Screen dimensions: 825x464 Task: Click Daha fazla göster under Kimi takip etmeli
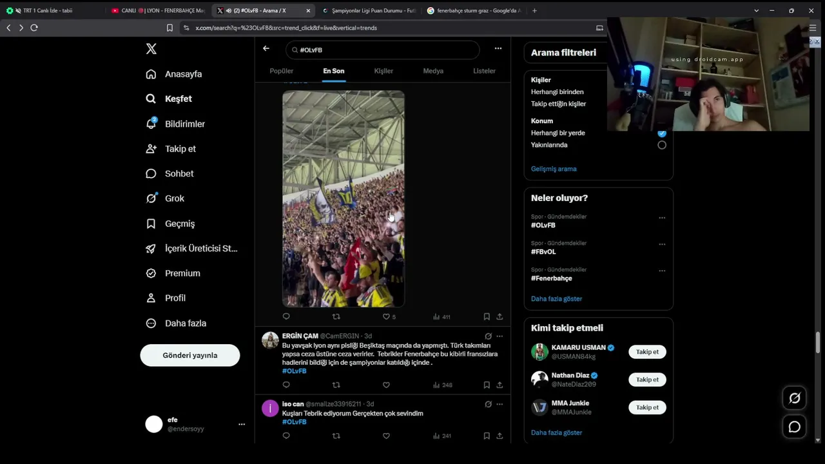pos(556,432)
